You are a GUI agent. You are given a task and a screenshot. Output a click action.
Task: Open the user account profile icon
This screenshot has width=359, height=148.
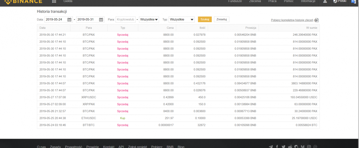click(x=325, y=2)
